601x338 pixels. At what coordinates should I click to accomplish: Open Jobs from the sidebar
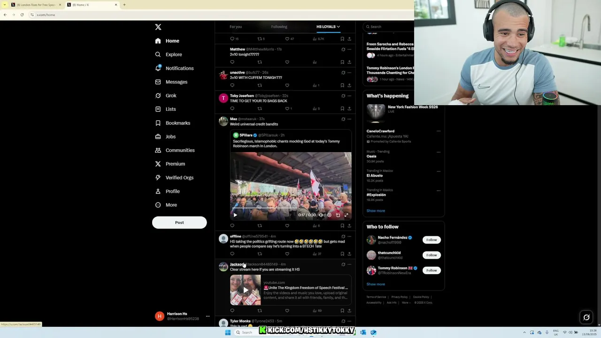pyautogui.click(x=165, y=137)
